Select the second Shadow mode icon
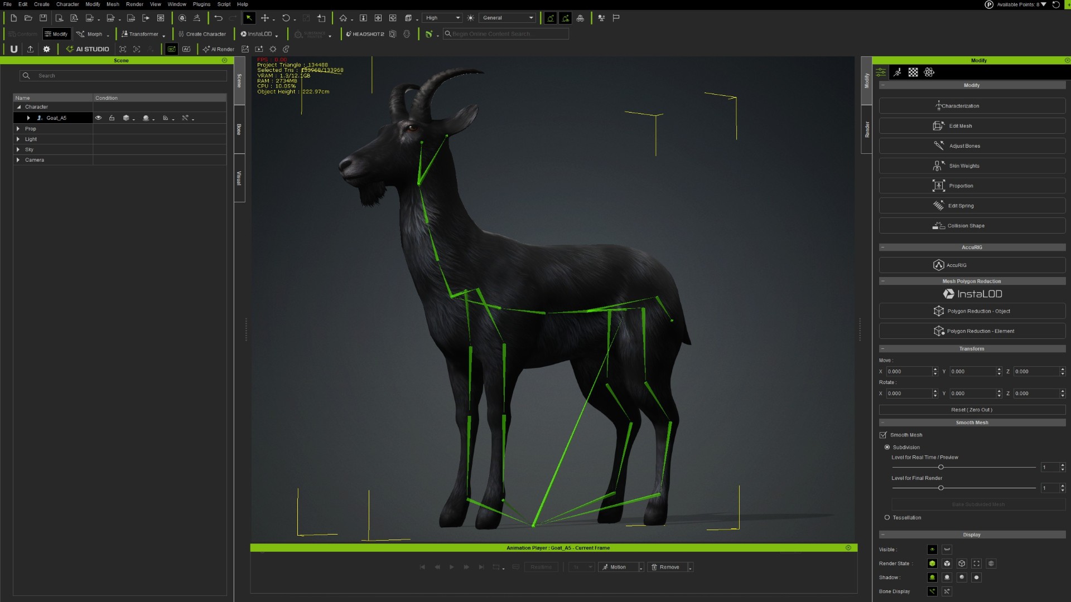Viewport: 1071px width, 602px height. [947, 577]
